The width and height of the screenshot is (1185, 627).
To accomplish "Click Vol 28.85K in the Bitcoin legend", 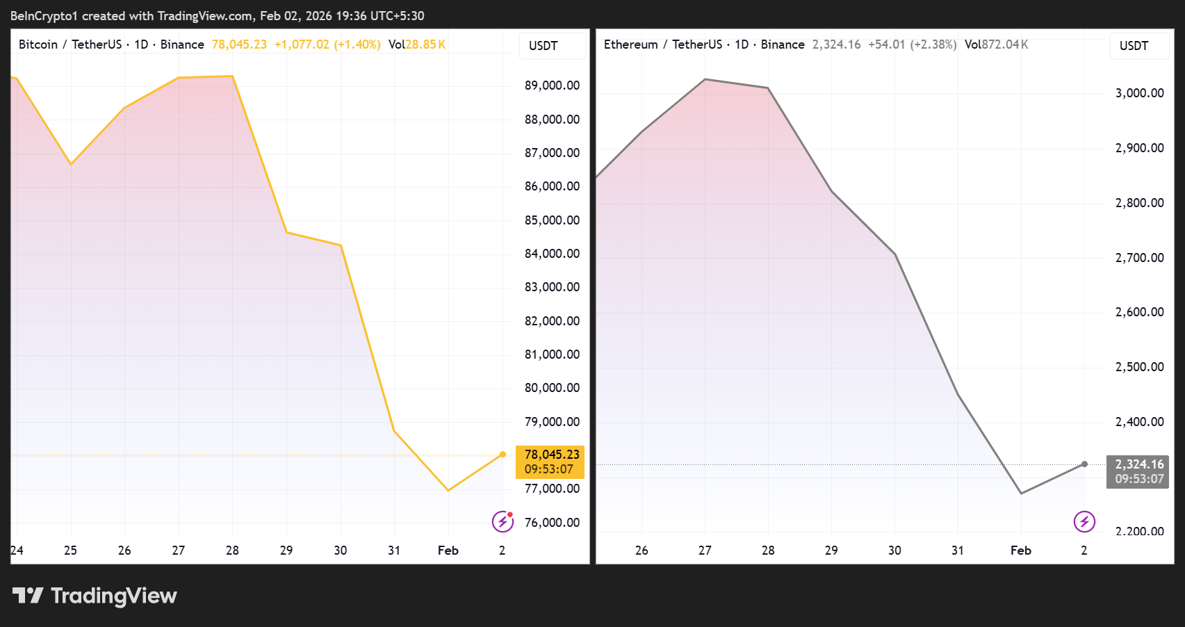I will 418,44.
